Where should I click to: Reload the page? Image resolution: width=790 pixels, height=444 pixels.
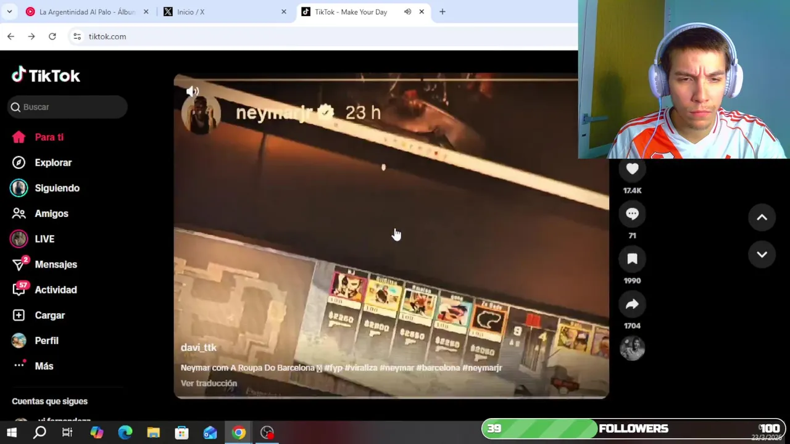(52, 36)
